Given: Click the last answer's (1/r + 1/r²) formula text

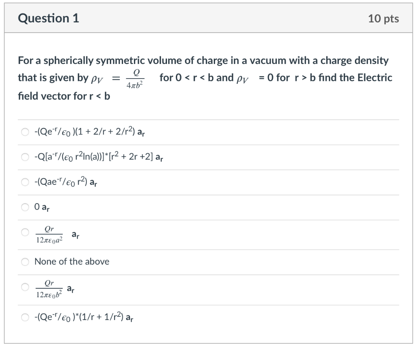Looking at the screenshot, I should point(84,317).
